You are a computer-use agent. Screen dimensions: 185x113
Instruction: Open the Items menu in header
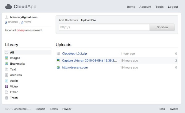(131, 7)
